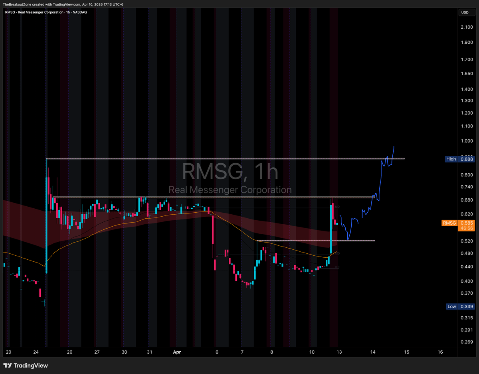Click the 0.400 price axis label
The image size is (479, 374).
point(467,281)
